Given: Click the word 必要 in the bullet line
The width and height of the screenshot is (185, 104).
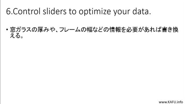Looking at the screenshot, I should pyautogui.click(x=132, y=29).
